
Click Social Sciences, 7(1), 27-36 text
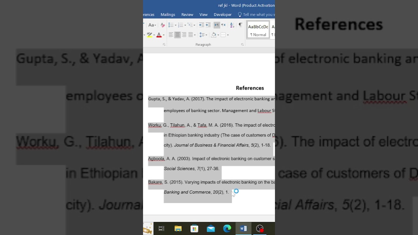[x=191, y=169]
